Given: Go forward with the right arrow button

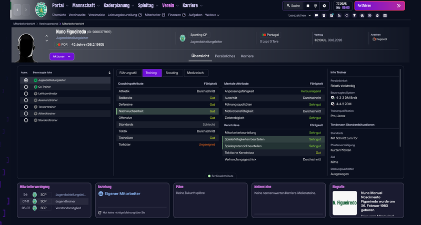Looking at the screenshot, I should 26,9.
